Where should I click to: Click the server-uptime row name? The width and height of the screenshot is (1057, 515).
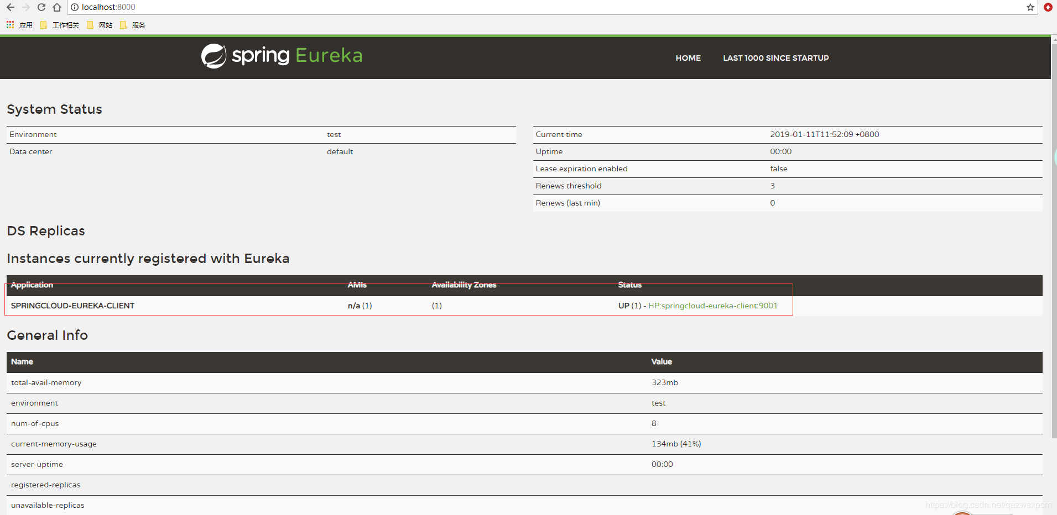pyautogui.click(x=37, y=464)
